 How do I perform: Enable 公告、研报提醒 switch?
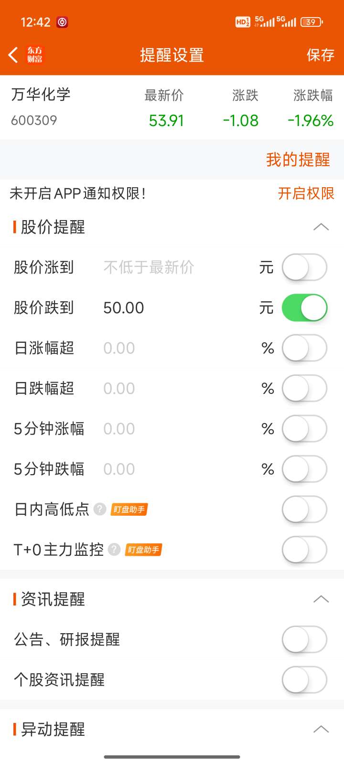click(x=304, y=639)
